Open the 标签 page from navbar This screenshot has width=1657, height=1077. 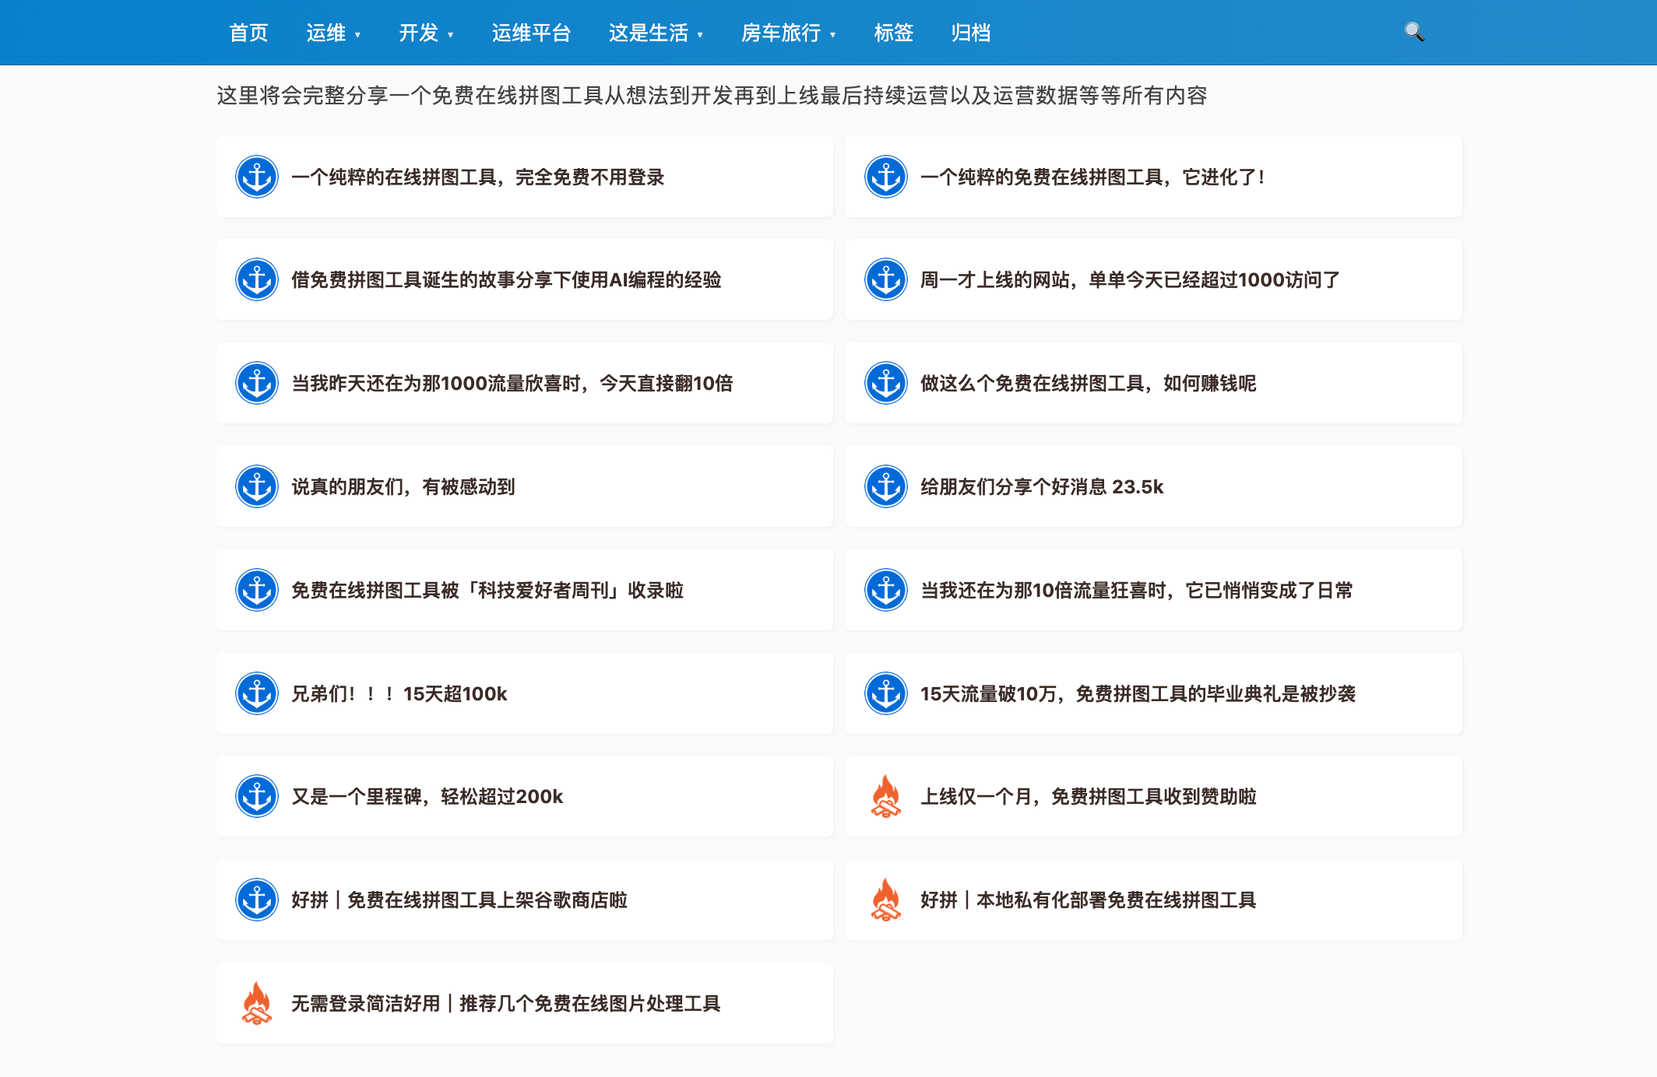point(893,33)
